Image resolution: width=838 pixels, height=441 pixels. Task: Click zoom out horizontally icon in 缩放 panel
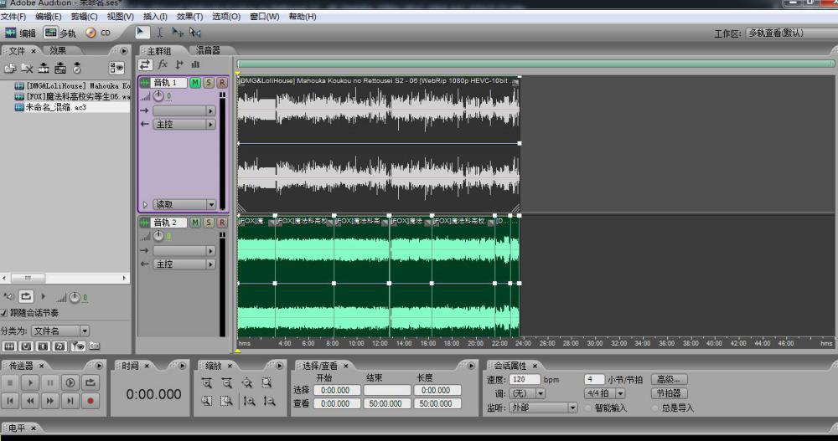[x=226, y=382]
